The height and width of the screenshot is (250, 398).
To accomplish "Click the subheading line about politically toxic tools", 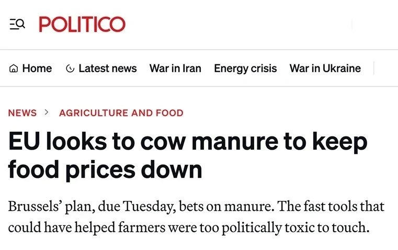I will click(189, 227).
